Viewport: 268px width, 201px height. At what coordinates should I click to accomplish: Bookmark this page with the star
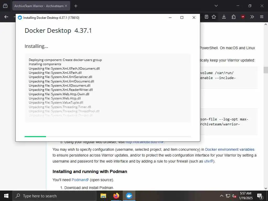click(214, 17)
